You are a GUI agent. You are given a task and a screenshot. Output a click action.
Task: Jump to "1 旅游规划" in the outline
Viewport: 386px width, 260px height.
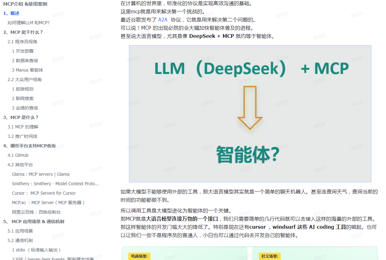pos(23,89)
